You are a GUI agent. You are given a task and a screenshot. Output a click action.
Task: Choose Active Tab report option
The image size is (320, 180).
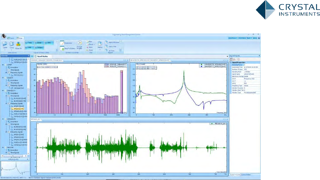tap(111, 47)
